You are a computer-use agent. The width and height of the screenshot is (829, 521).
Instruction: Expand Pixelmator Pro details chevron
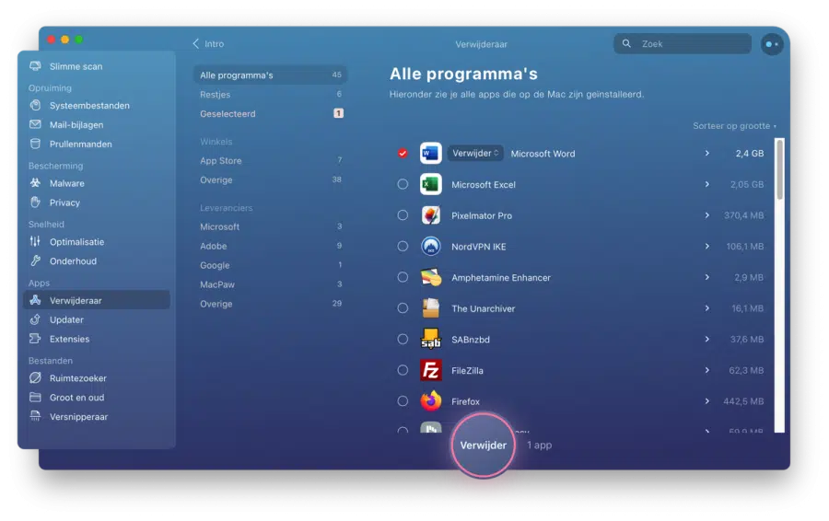(706, 215)
